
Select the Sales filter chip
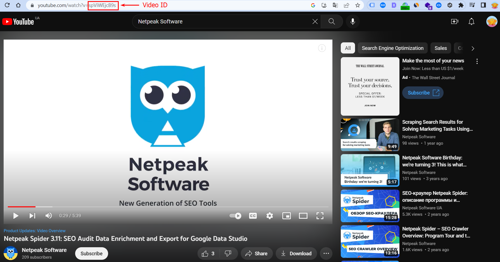pos(441,48)
